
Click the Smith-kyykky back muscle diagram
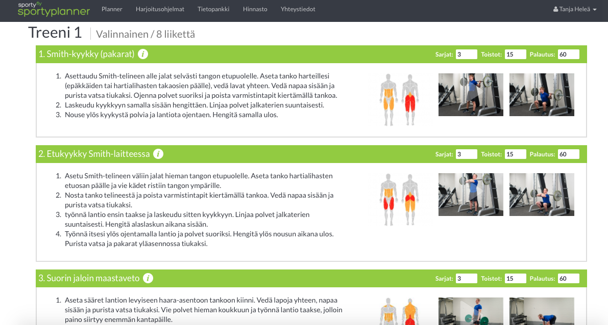(410, 99)
